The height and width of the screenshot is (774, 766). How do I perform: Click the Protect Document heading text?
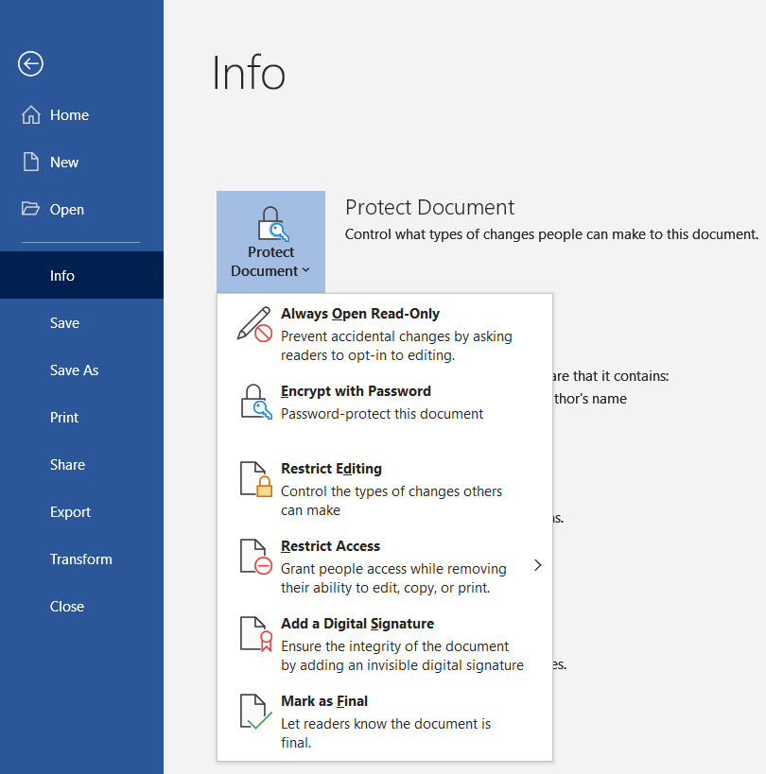429,207
